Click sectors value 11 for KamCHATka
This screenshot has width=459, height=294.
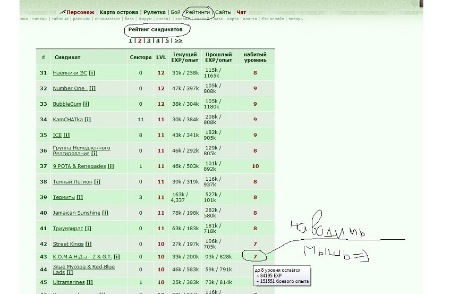140,120
